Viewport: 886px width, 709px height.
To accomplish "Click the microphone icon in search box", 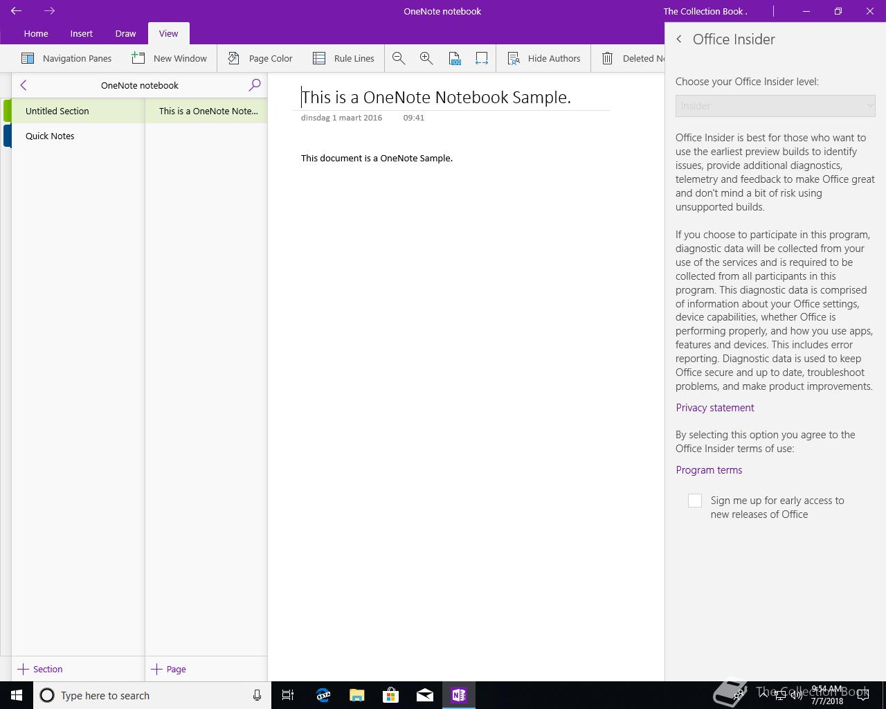I will click(257, 695).
